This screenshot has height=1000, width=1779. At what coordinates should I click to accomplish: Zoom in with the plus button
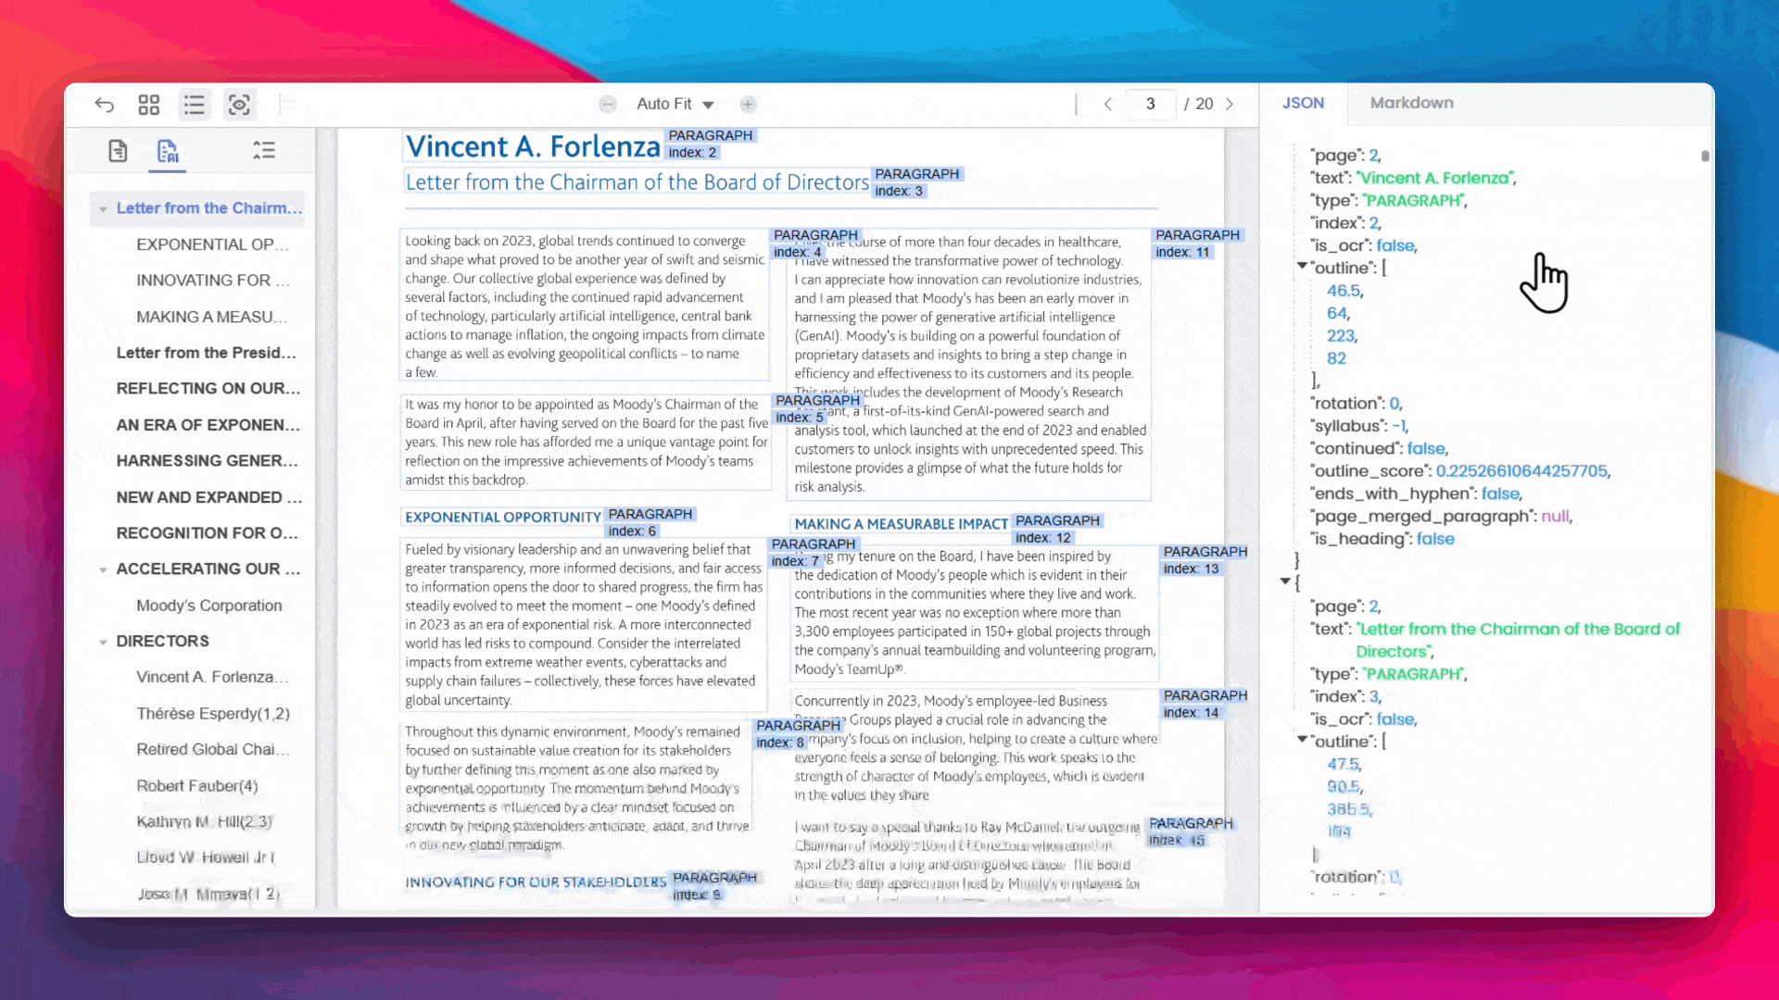click(x=749, y=105)
